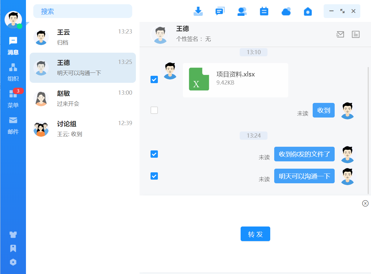Open the contacts icon in top toolbar
371x274 pixels.
pos(242,11)
